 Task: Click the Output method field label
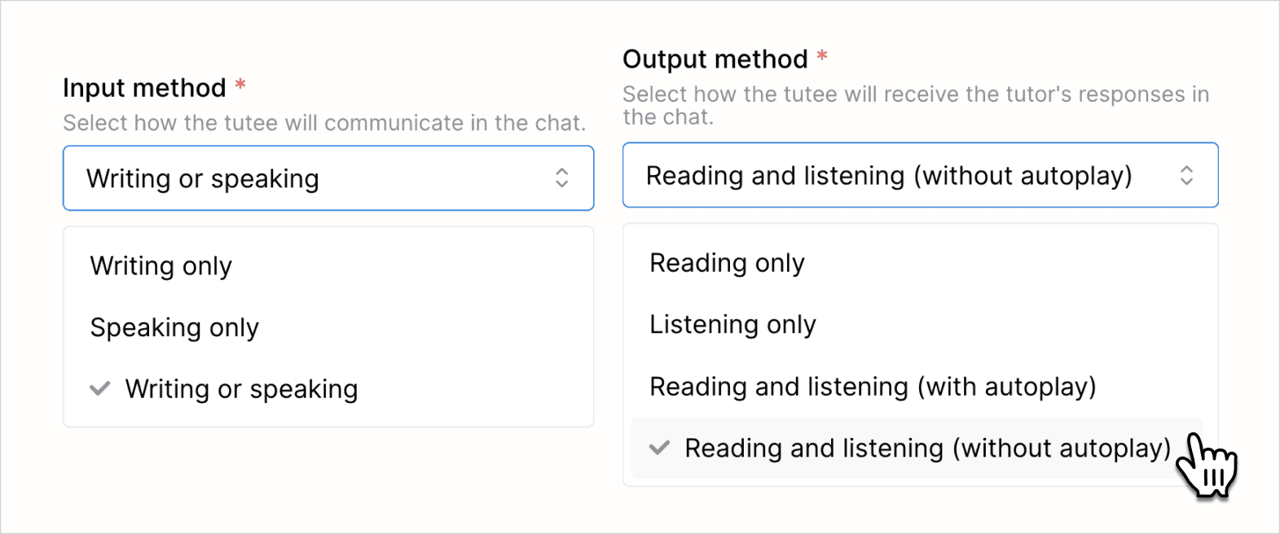[x=715, y=59]
